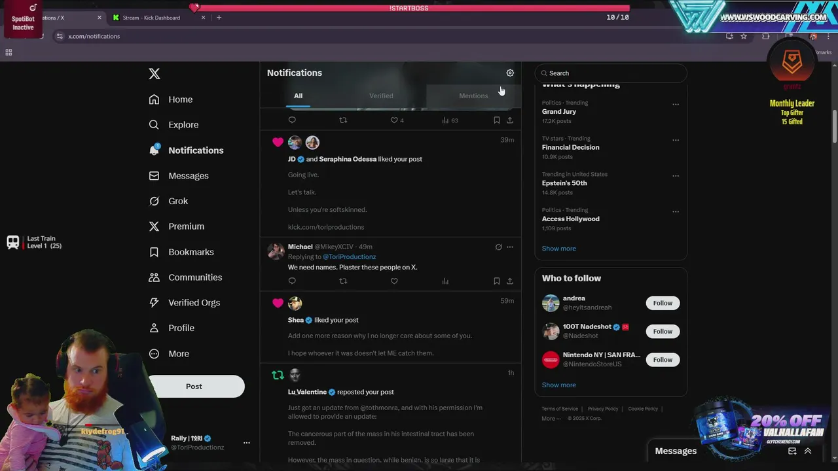Open browser extensions puzzle icon
This screenshot has height=471, width=838.
point(765,37)
